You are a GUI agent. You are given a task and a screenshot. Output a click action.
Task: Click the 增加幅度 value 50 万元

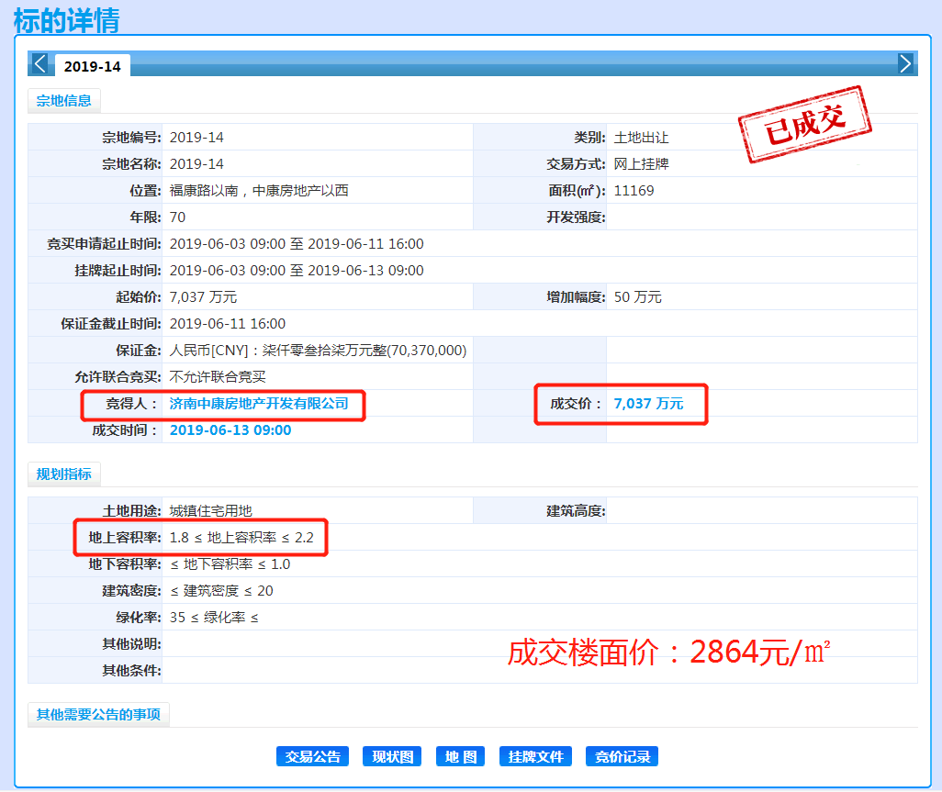coord(637,296)
